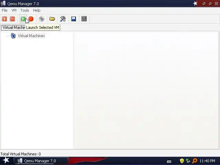This screenshot has height=165, width=220.
Task: Click the yellow shield security tray icon
Action: coord(182,161)
